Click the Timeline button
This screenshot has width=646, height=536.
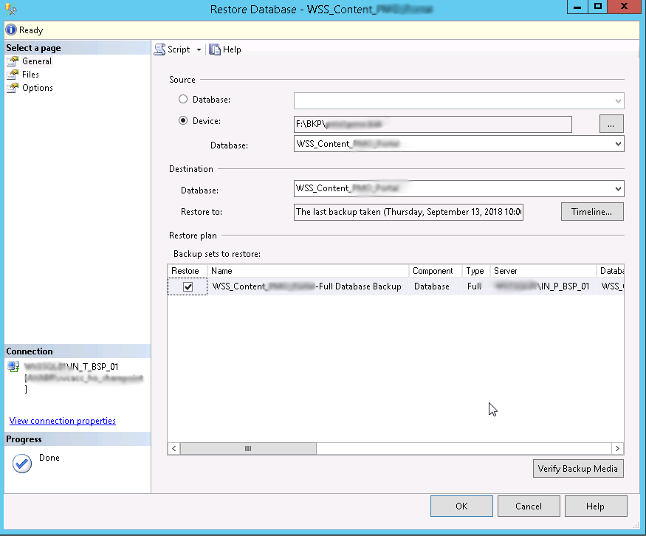[x=591, y=212]
